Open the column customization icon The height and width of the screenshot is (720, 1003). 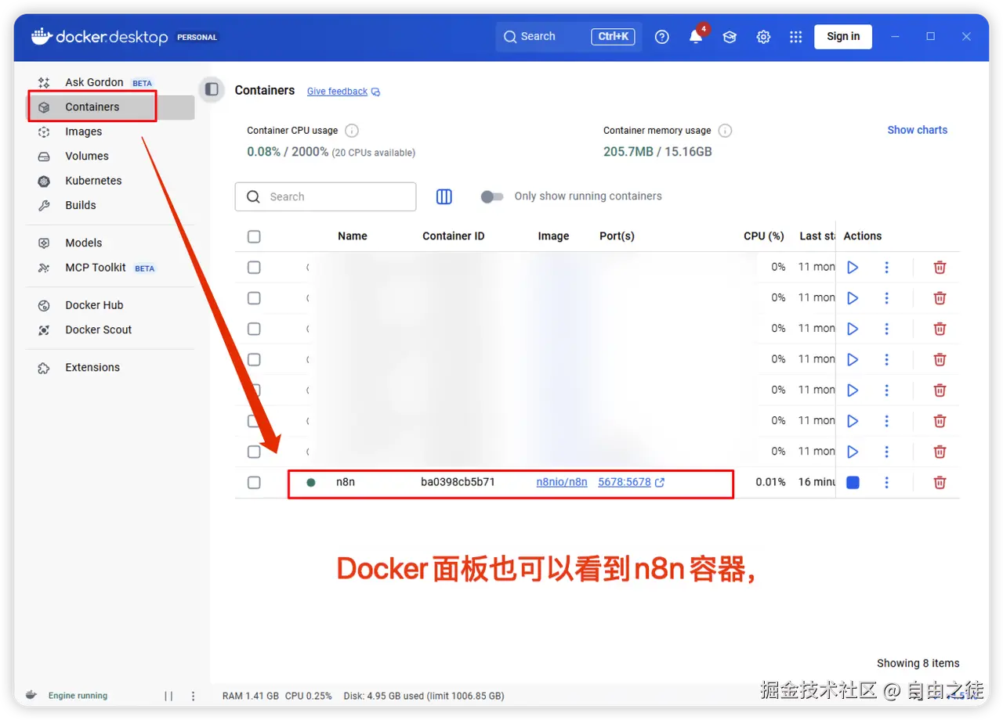pos(444,196)
